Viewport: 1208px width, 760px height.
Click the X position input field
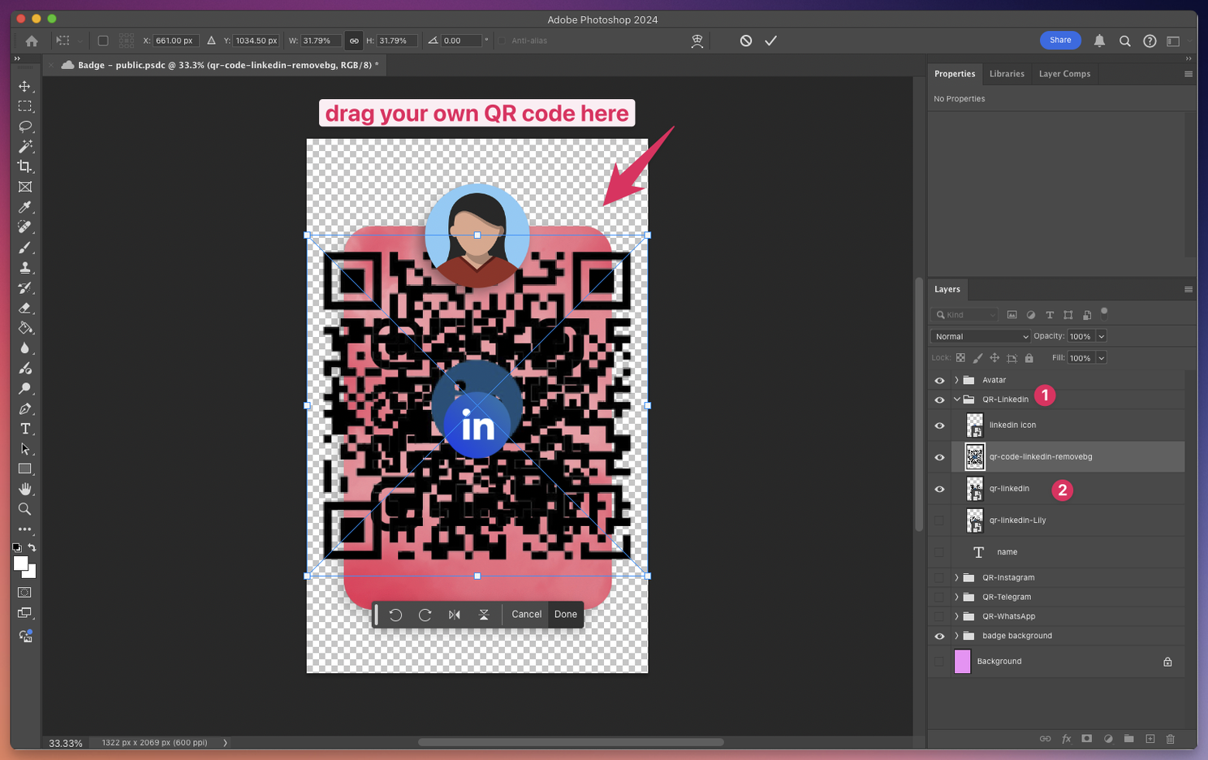tap(175, 41)
